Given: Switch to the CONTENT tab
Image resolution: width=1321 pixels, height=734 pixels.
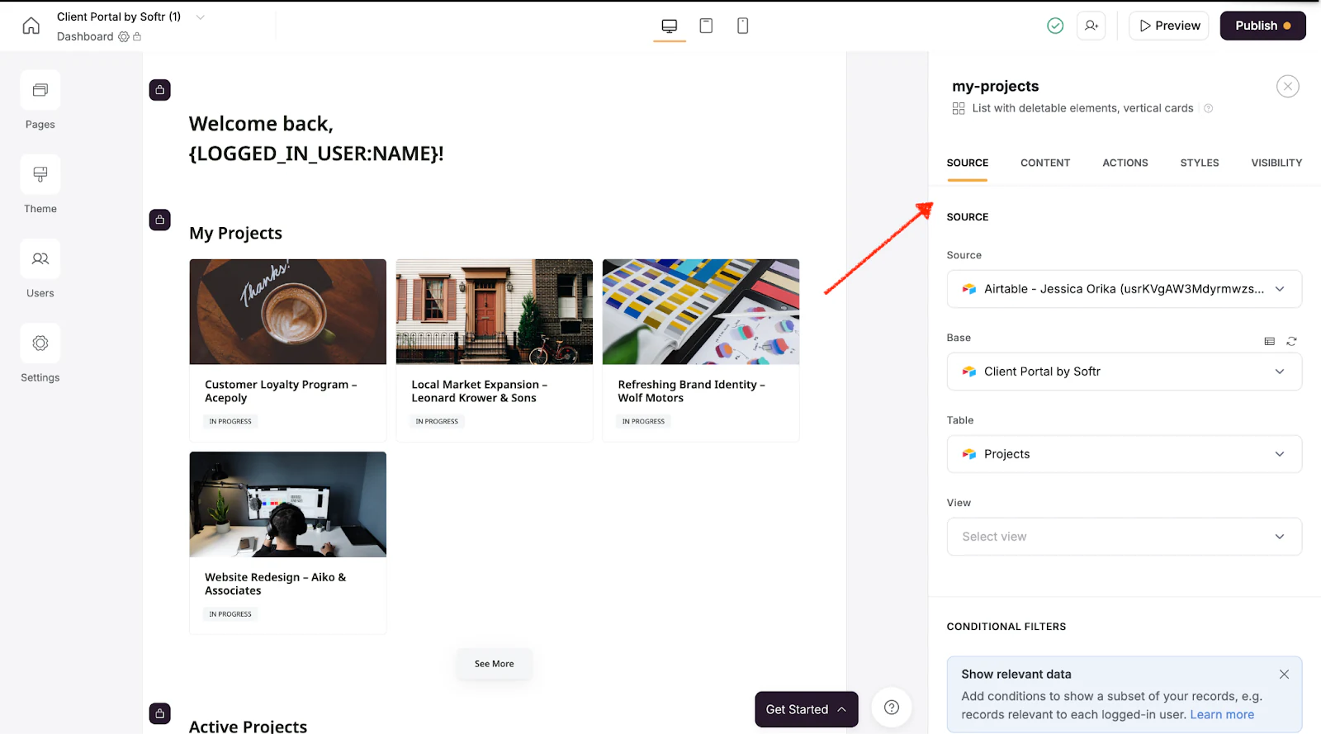Looking at the screenshot, I should [x=1045, y=163].
